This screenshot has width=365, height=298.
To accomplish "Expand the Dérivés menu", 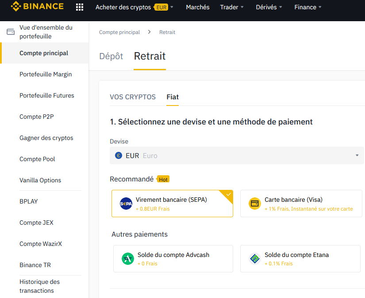I will click(269, 7).
